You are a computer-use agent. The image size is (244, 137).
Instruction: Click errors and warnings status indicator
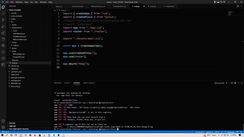5,132
